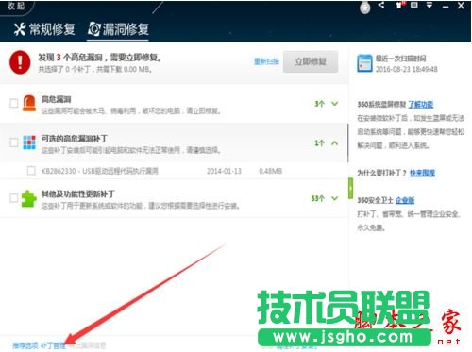
Task: Click the wrench icon beside 常规修复
Action: point(20,29)
